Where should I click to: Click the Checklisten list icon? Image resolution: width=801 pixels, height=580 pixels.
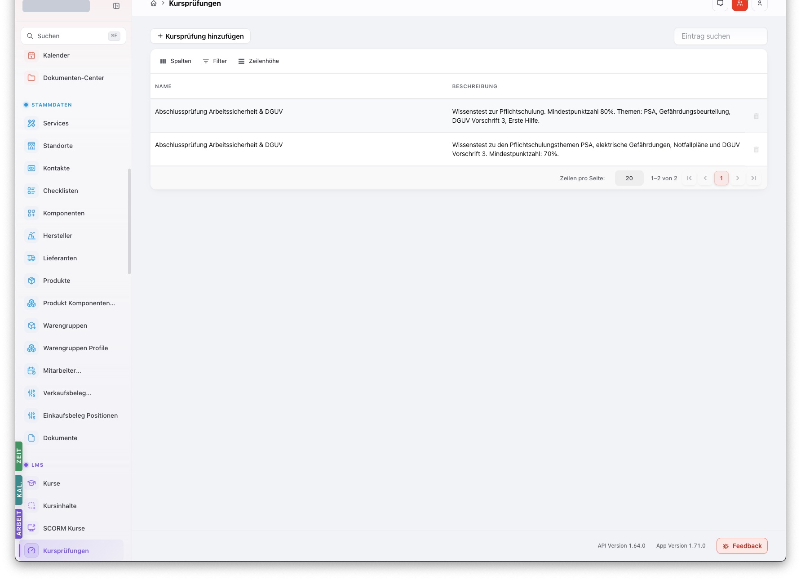[x=31, y=191]
